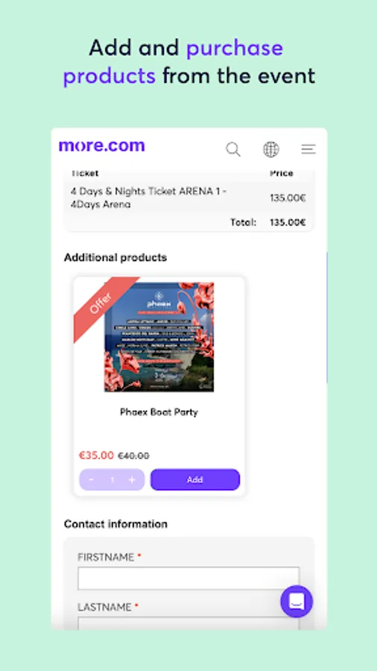
Task: Click the Total 135.00€ amount
Action: (x=288, y=222)
